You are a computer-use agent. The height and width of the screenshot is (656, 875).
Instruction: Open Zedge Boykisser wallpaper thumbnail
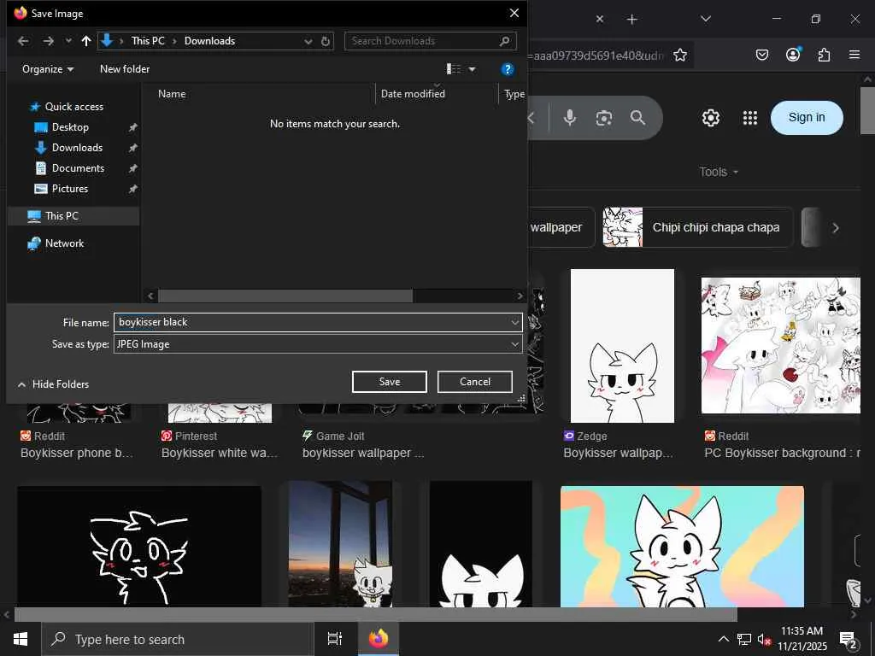click(x=622, y=346)
